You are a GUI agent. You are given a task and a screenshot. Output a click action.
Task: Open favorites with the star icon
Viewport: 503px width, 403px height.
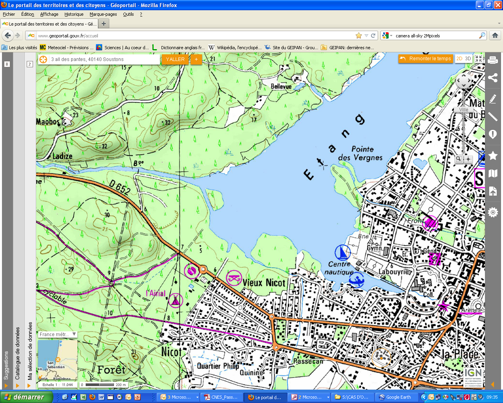pyautogui.click(x=493, y=155)
